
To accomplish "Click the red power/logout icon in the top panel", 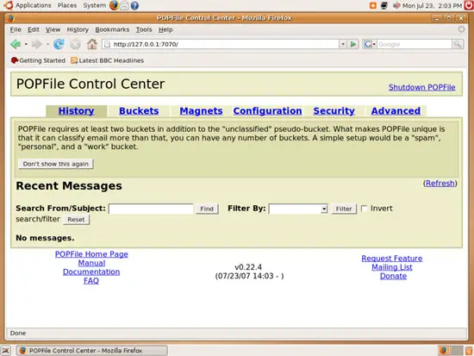I will point(469,5).
